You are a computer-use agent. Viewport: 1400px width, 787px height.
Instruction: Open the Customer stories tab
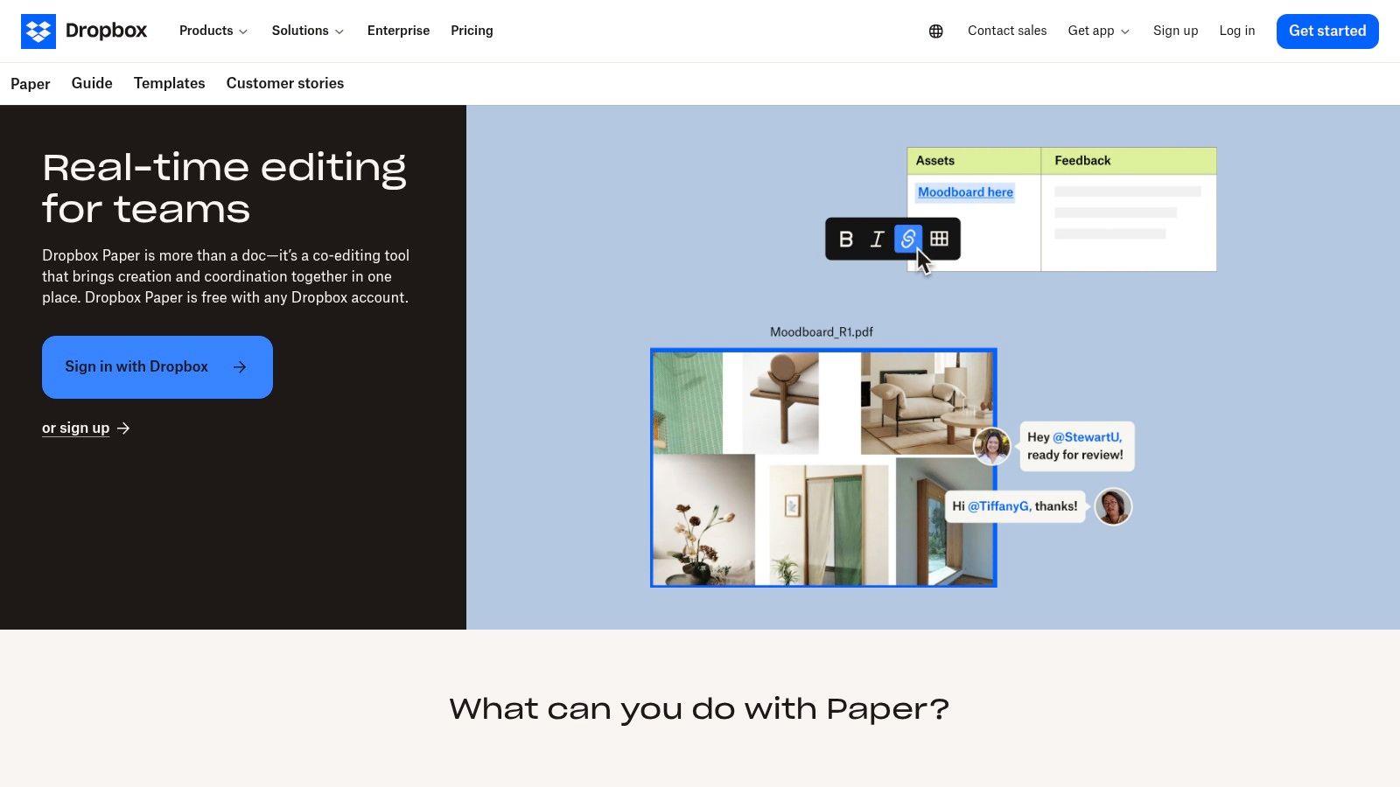[x=284, y=83]
